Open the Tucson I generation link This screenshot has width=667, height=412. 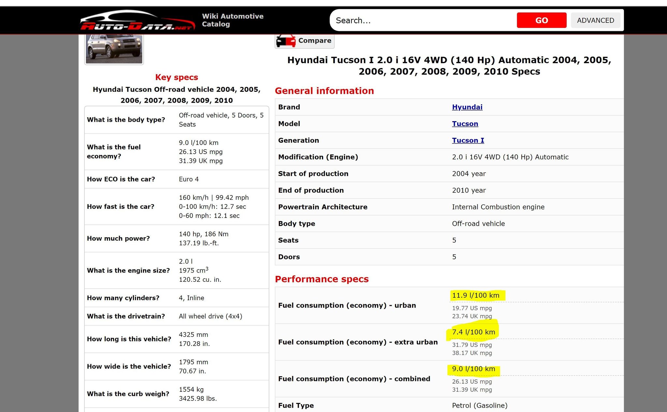(468, 140)
